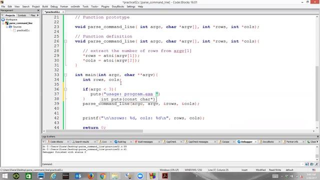Screen dimensions: 320x180
Task: Open the wxSmith menu
Action: (75, 6)
